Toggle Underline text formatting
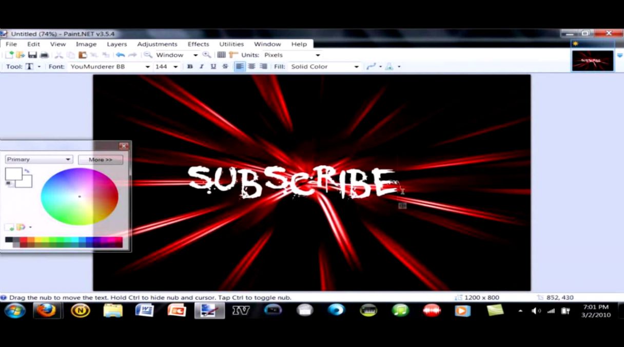The width and height of the screenshot is (624, 347). tap(213, 67)
